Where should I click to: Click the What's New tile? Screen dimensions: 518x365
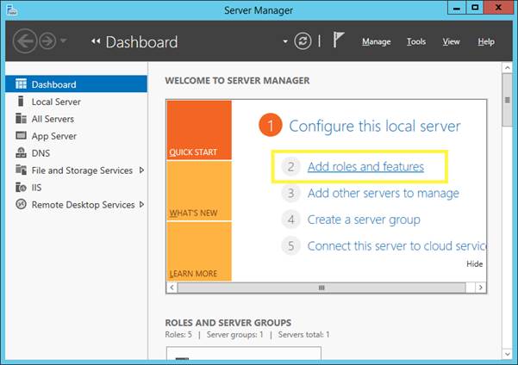199,191
